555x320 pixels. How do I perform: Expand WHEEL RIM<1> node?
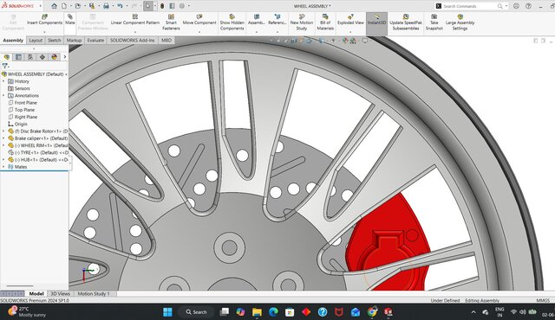pos(3,145)
